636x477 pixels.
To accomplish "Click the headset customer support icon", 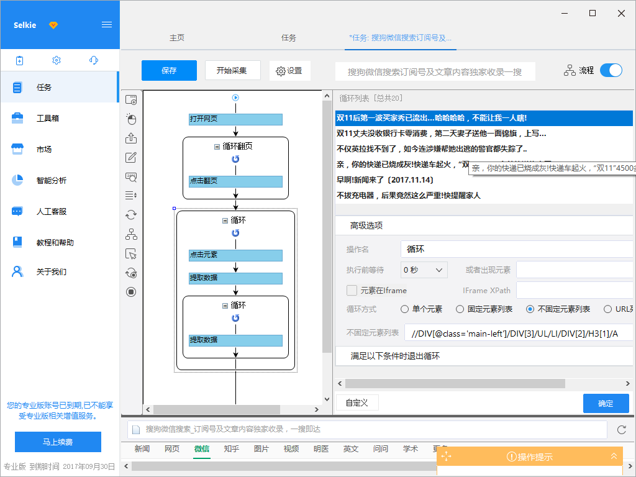I will 94,60.
